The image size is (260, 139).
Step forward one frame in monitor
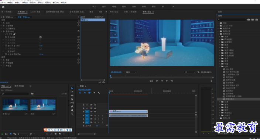[x=167, y=81]
